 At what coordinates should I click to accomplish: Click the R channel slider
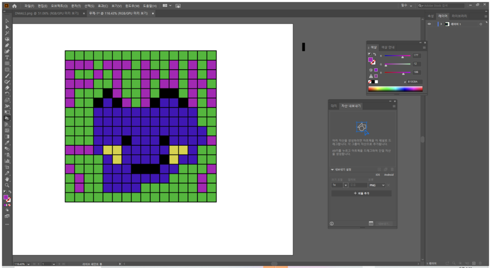click(x=398, y=56)
